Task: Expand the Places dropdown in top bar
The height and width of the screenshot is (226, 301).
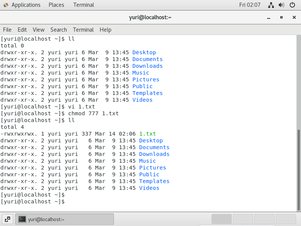Action: [x=56, y=5]
